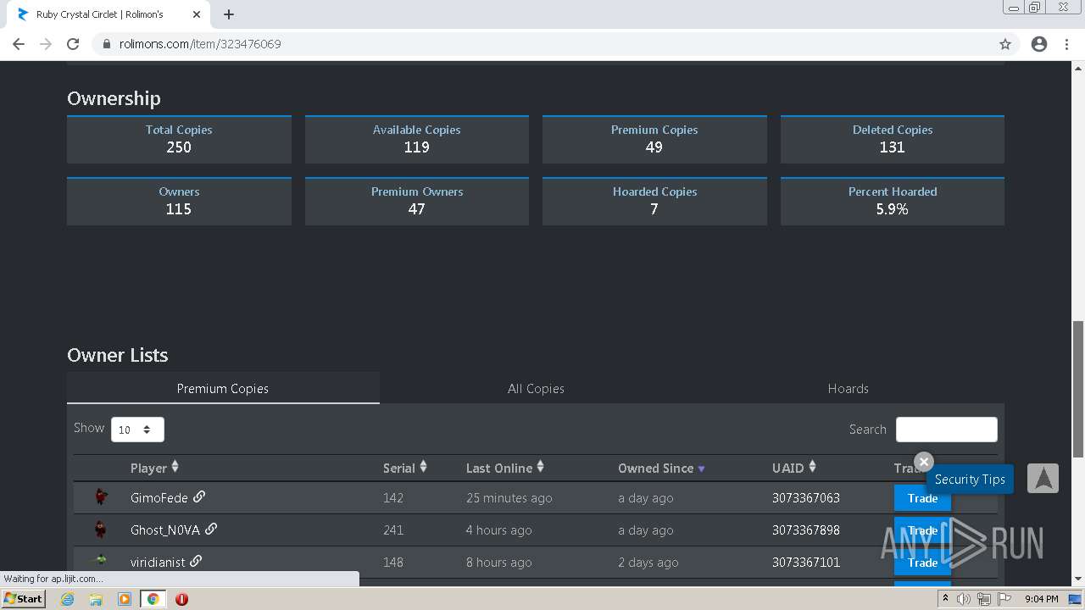
Task: Click UAID 3073367898 cell
Action: tap(805, 530)
